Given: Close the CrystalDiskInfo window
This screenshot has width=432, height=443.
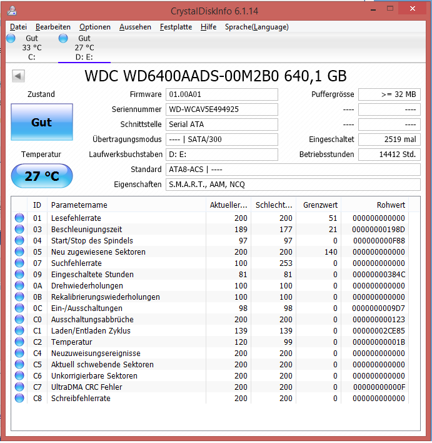Looking at the screenshot, I should pos(413,9).
